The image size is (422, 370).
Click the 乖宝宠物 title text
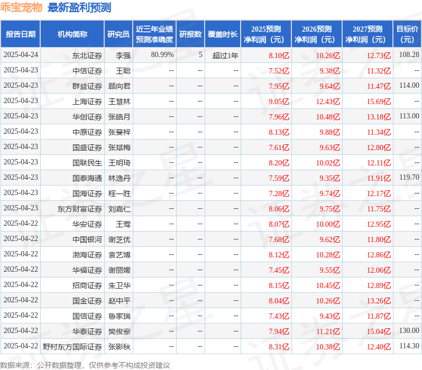(21, 7)
